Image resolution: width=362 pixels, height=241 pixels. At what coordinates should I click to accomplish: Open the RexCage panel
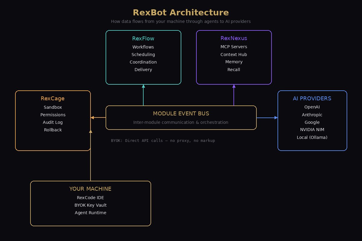[x=53, y=99]
